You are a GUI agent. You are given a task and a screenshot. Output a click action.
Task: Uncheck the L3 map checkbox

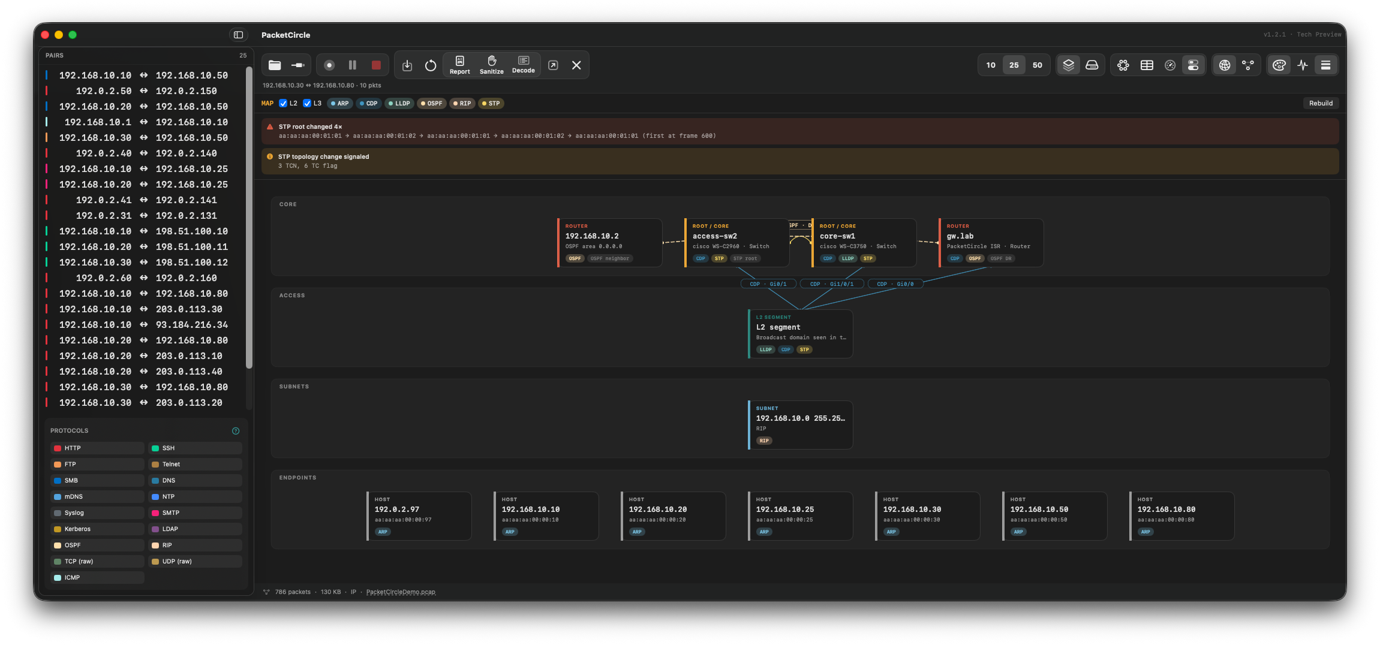pos(307,103)
